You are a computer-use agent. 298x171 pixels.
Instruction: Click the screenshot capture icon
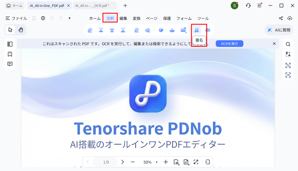[x=288, y=75]
